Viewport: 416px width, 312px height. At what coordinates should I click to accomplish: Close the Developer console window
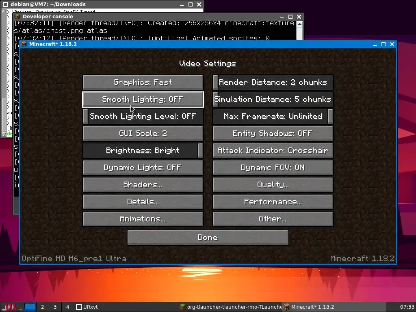[299, 17]
